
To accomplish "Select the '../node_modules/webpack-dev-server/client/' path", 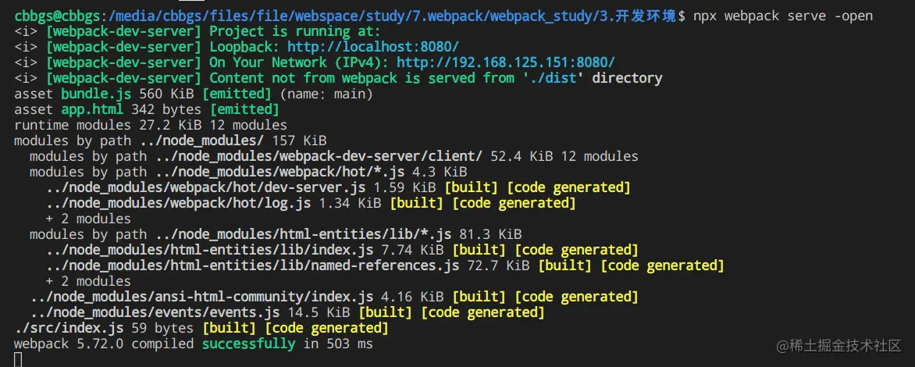I will coord(319,156).
